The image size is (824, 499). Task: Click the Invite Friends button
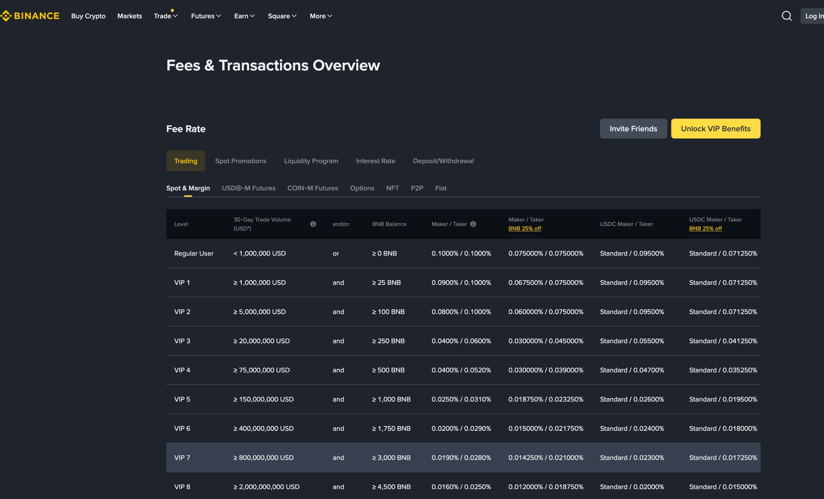[633, 129]
